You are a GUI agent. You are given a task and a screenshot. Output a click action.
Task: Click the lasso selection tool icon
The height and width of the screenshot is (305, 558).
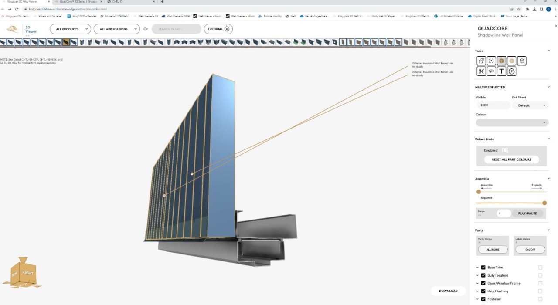pos(491,71)
